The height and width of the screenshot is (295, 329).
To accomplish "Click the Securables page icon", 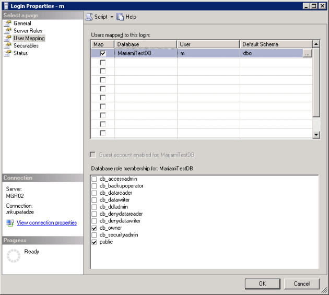I will pyautogui.click(x=7, y=46).
